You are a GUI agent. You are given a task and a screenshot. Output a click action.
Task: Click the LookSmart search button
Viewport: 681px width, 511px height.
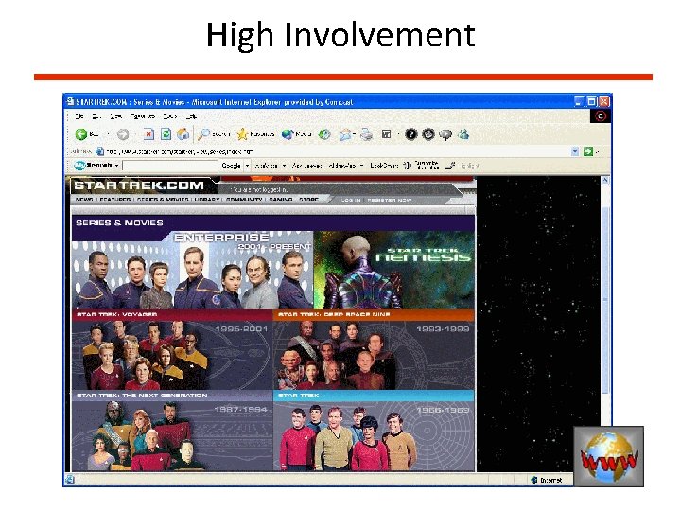click(x=384, y=166)
